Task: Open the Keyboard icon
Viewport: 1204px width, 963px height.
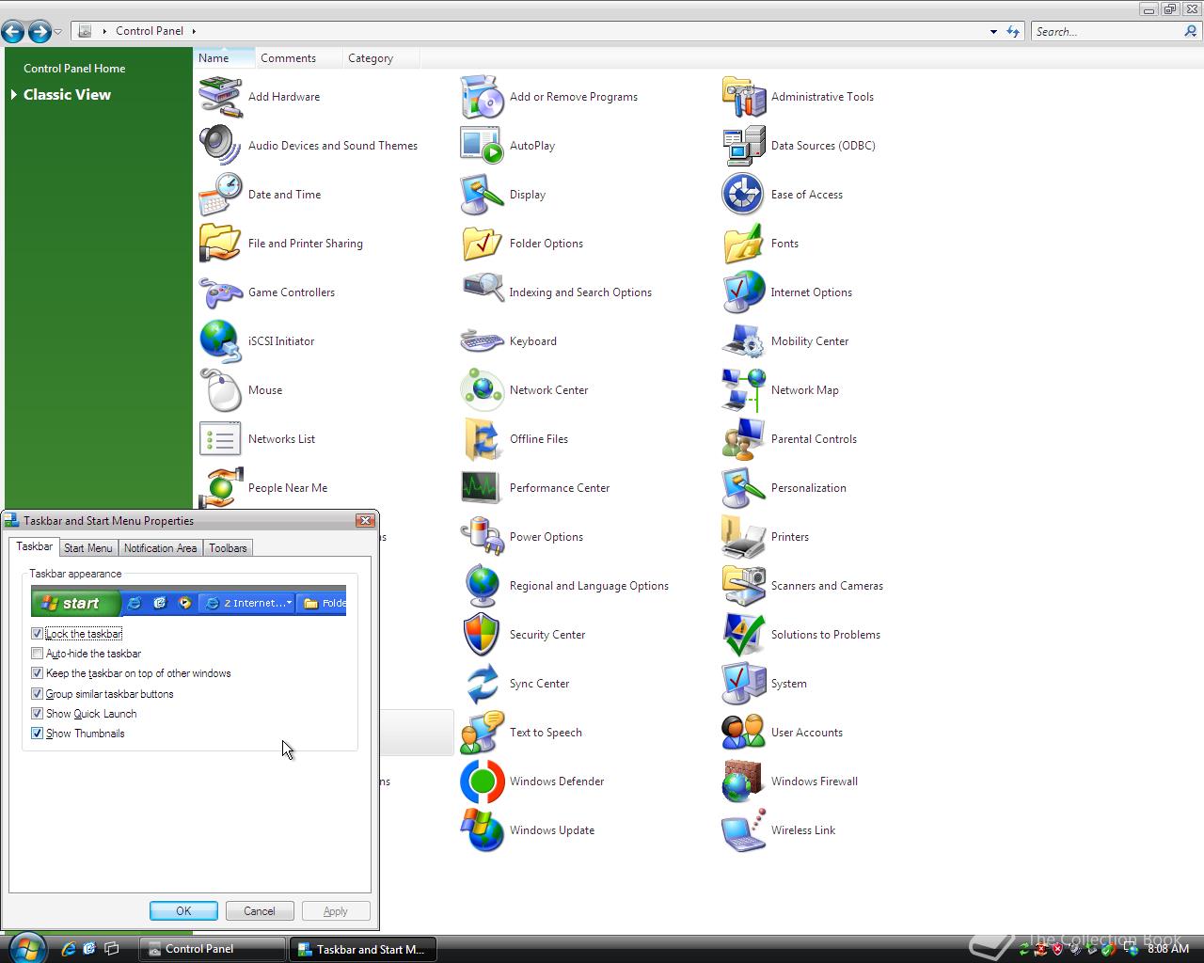Action: tap(483, 341)
